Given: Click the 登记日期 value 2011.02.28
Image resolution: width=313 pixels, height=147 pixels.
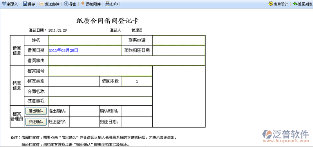Looking at the screenshot, I should point(58,30).
